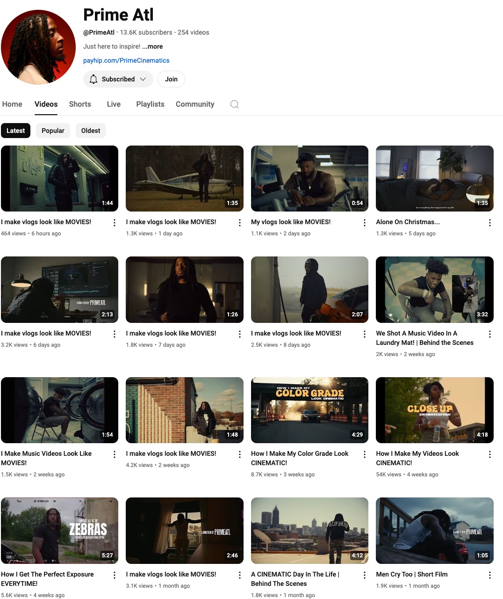Click the Join membership button
503x599 pixels.
(171, 79)
